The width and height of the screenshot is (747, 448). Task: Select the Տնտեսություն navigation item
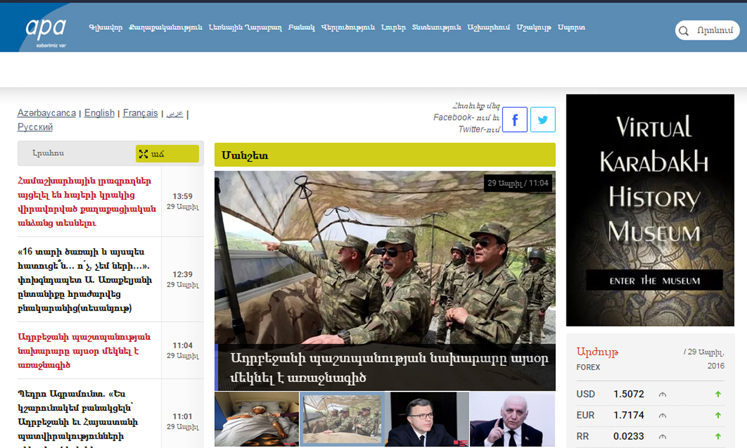(436, 27)
